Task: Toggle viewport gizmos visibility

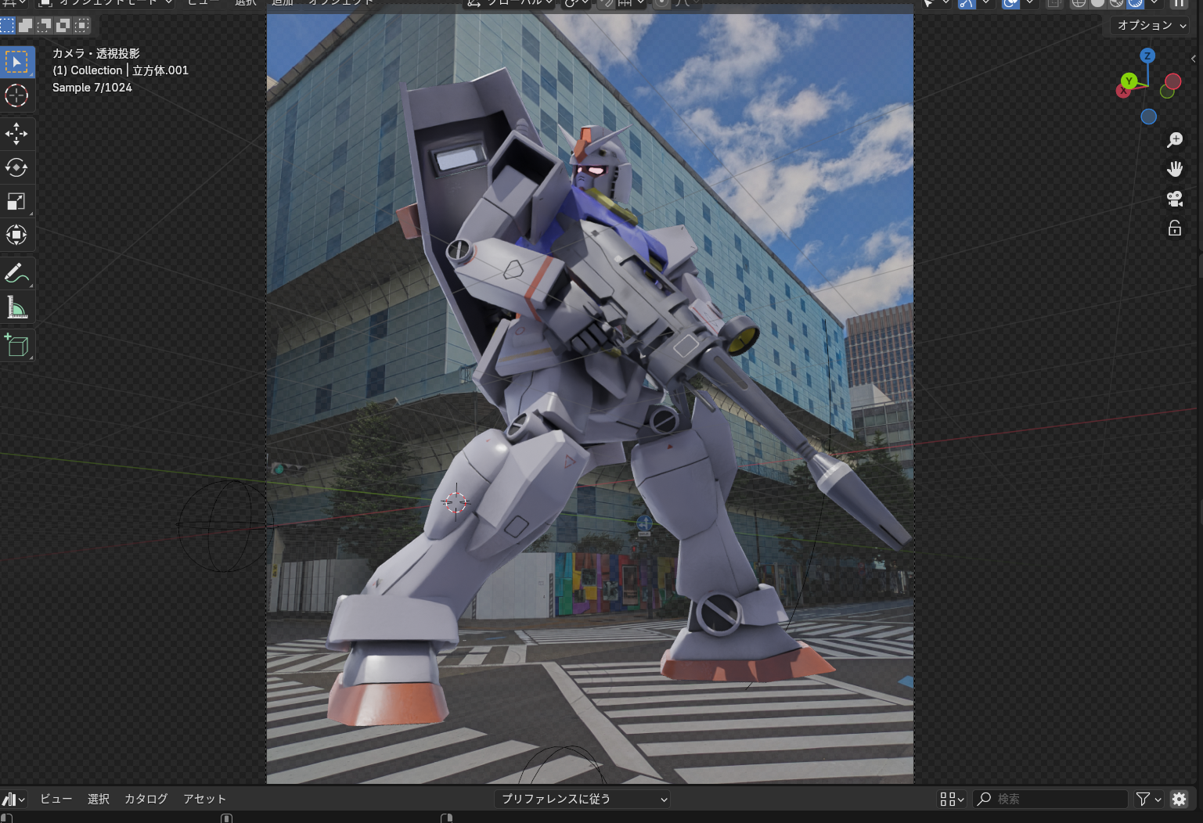Action: coord(967,3)
